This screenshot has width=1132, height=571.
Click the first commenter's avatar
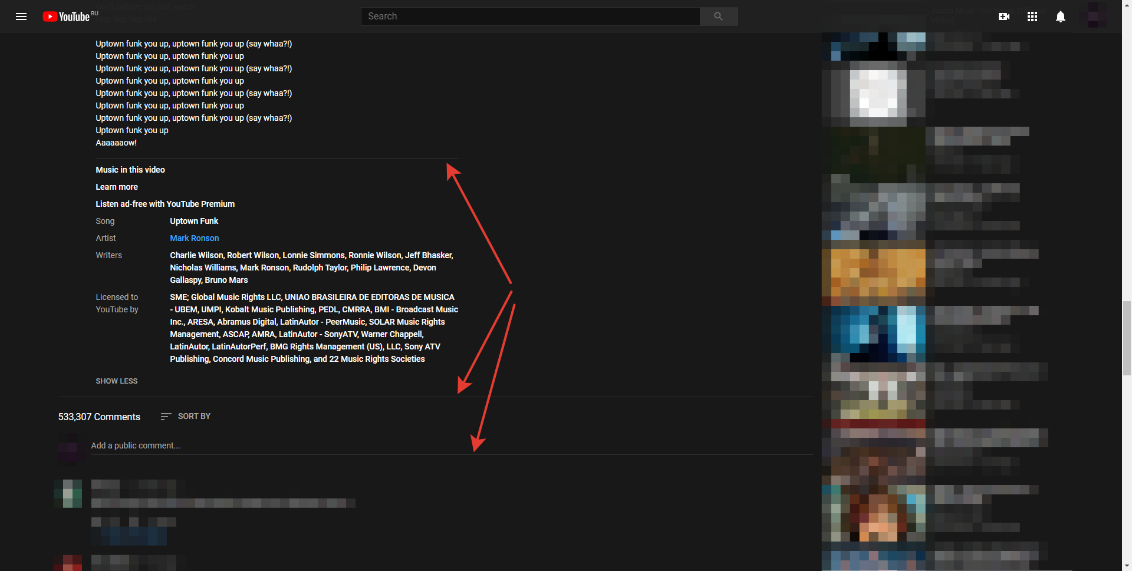pos(68,494)
